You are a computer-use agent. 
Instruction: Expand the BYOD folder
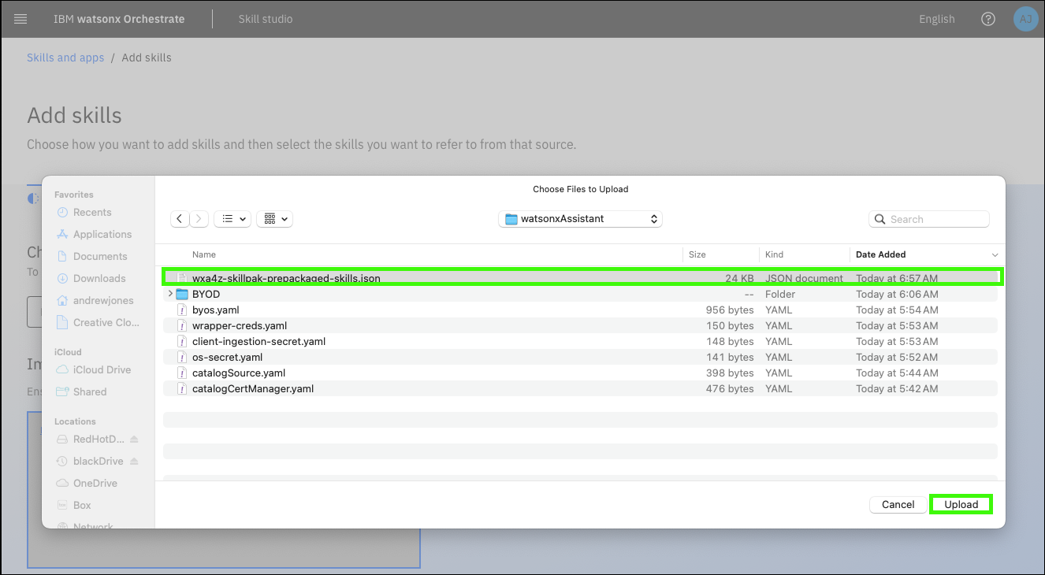[x=170, y=294]
